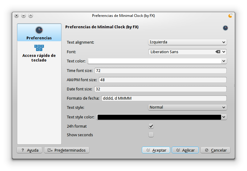Screen dimensions: 247x171
Task: Minimize window with down-chevron titlebar button
Action: coord(24,16)
